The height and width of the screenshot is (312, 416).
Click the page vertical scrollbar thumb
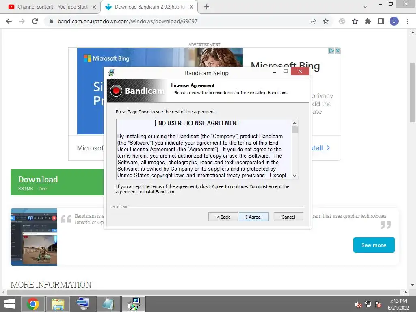tap(412, 93)
